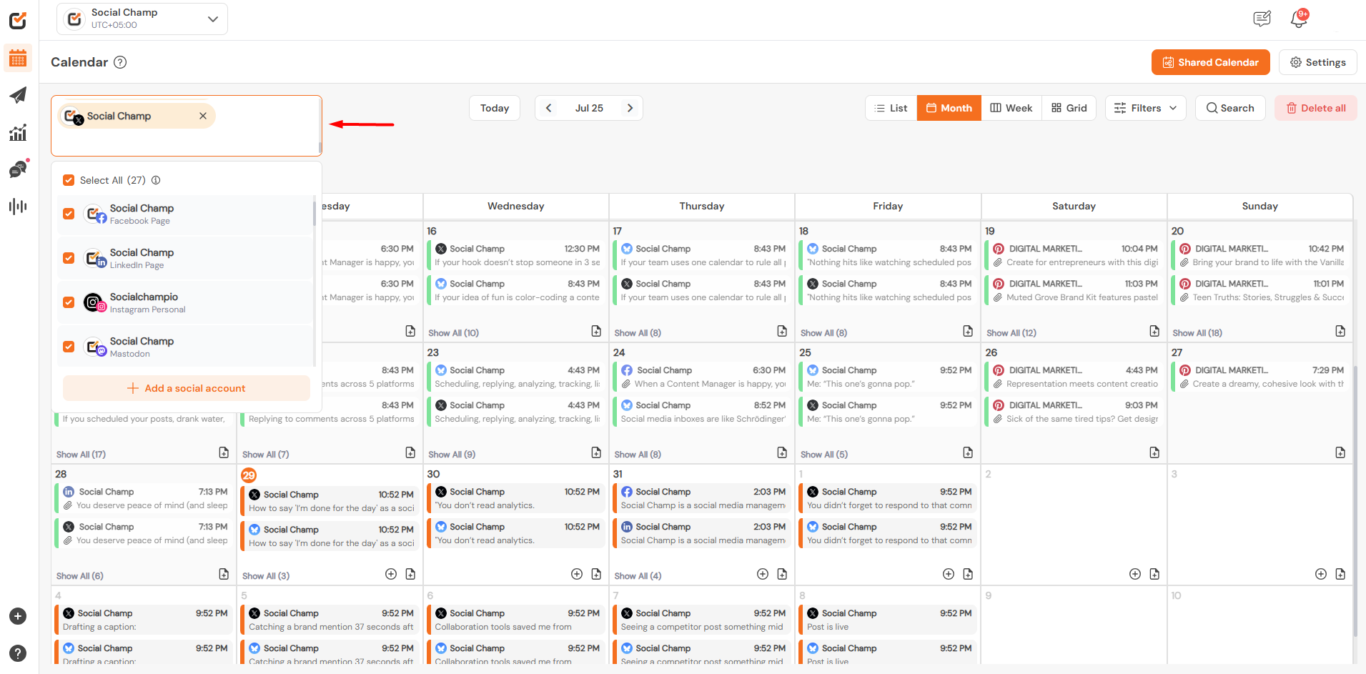Open the Listening waveform sidebar icon
Image resolution: width=1366 pixels, height=674 pixels.
(x=18, y=207)
